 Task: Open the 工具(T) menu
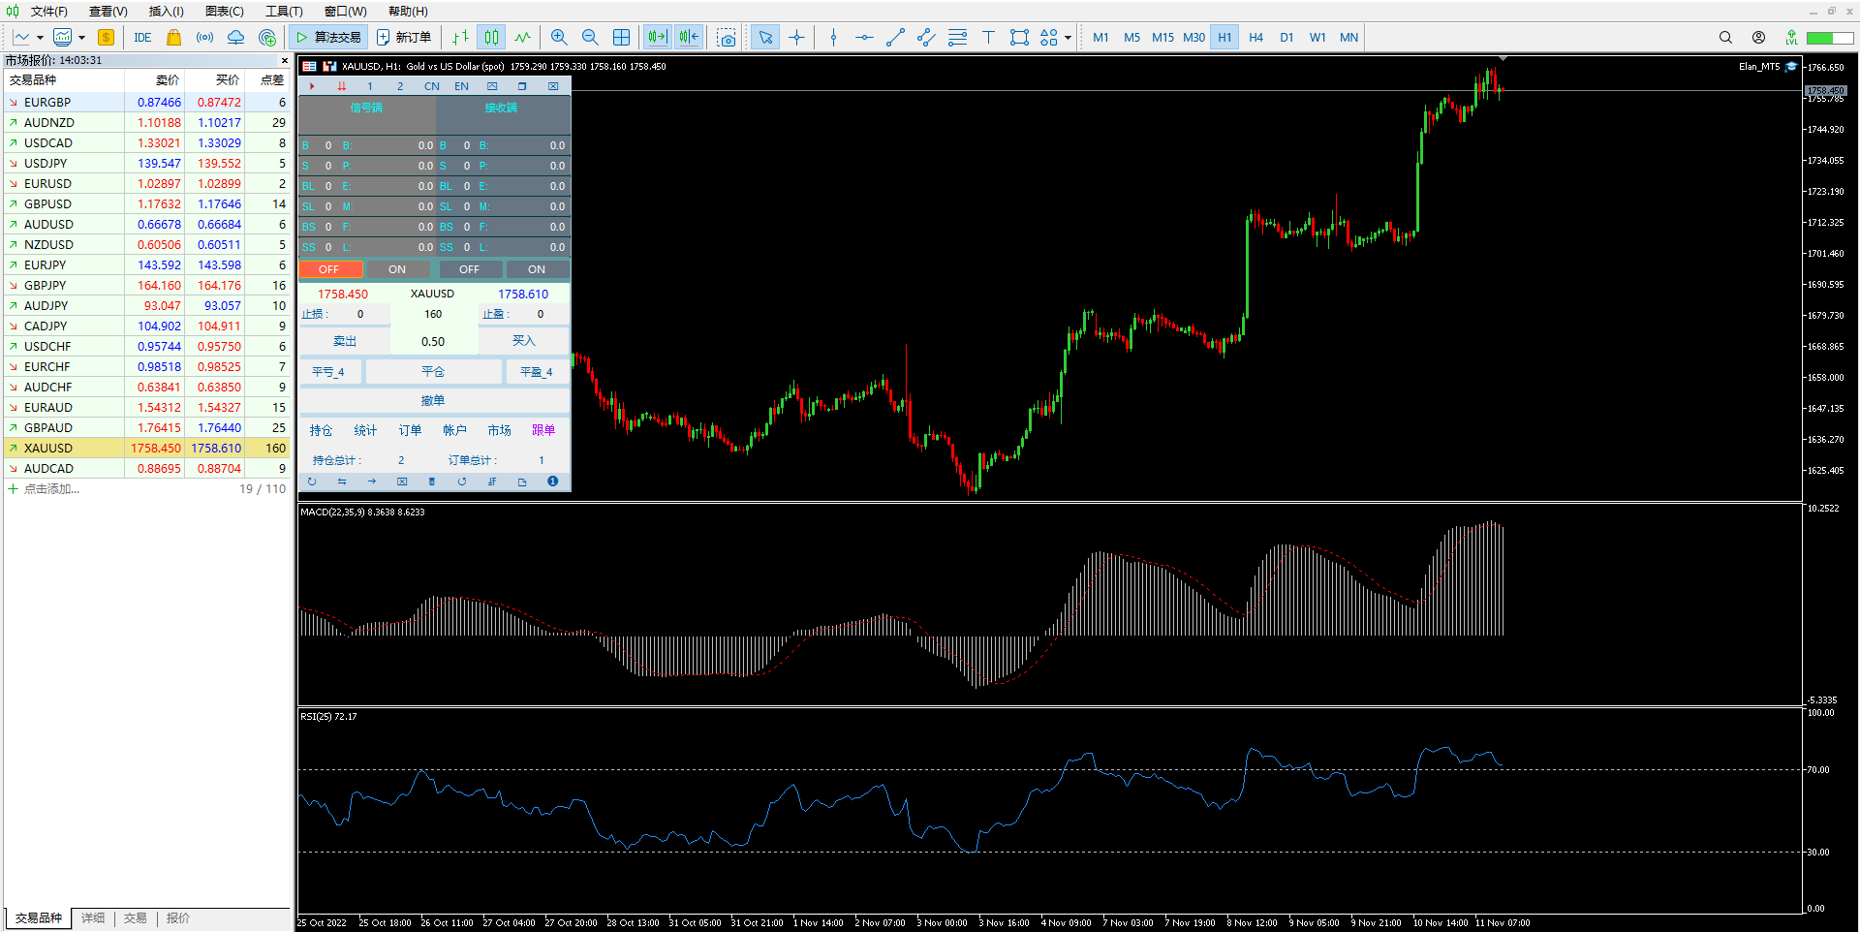[x=284, y=12]
